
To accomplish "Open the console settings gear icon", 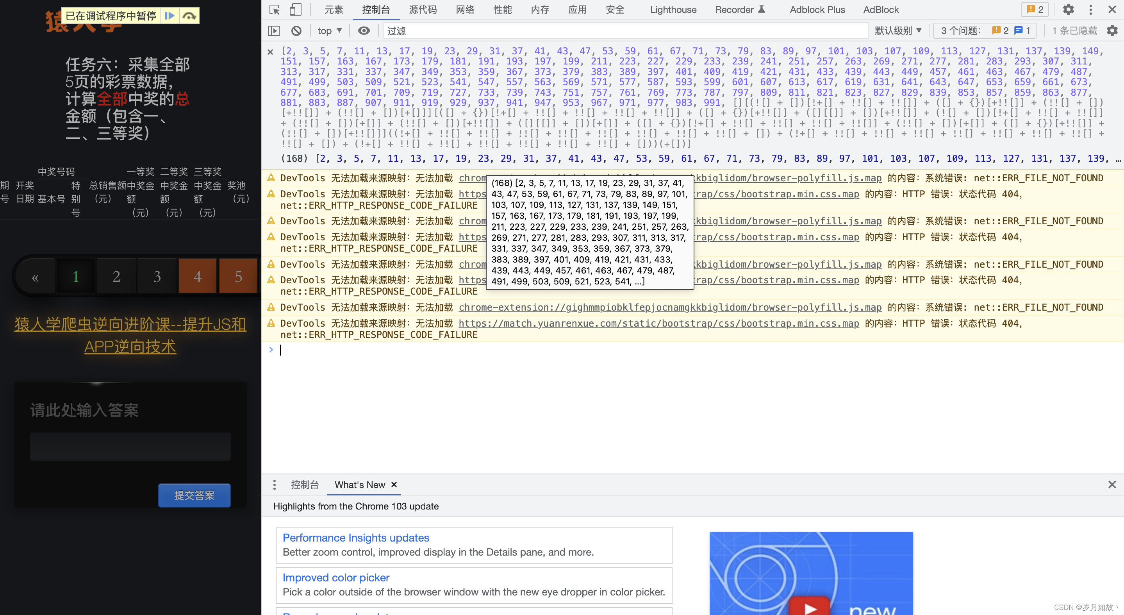I will (1112, 30).
